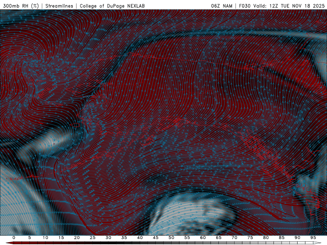This screenshot has width=327, height=245.
Task: Click the '20' colorbar value label
Action: [77, 238]
